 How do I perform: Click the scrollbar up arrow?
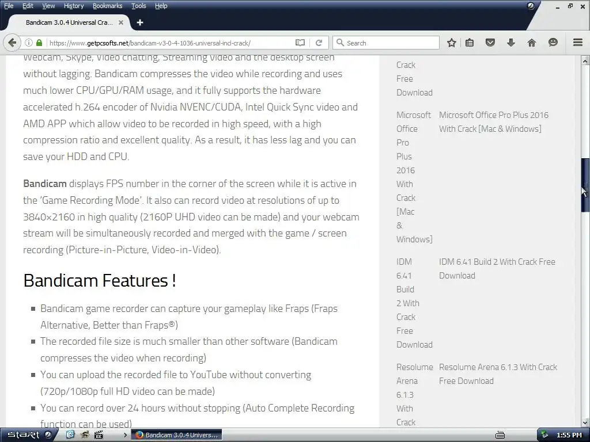tap(585, 60)
